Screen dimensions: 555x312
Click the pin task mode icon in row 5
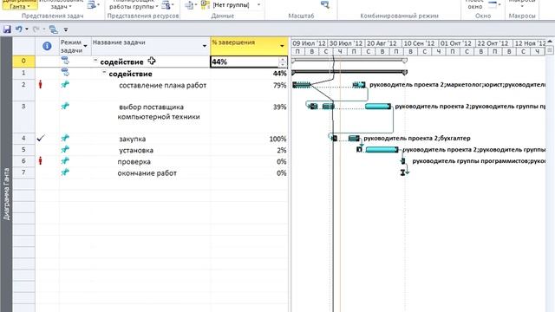[65, 149]
